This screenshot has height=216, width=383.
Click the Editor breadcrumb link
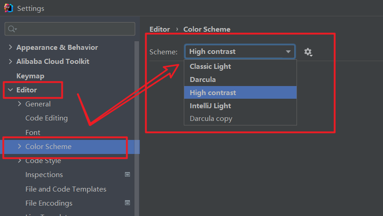tap(159, 29)
